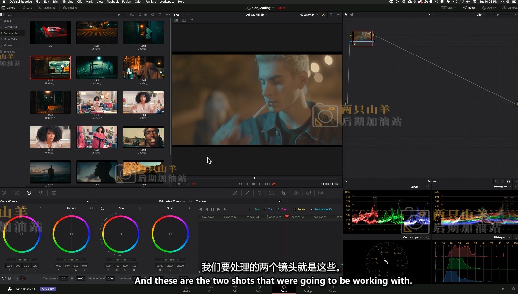The width and height of the screenshot is (518, 294).
Task: Open the Color Wheels palette icon
Action: point(29,193)
